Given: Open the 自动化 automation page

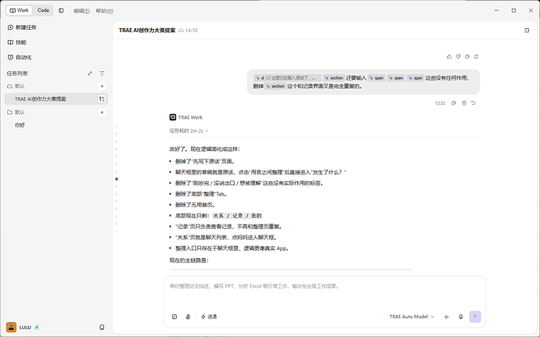Looking at the screenshot, I should [20, 57].
